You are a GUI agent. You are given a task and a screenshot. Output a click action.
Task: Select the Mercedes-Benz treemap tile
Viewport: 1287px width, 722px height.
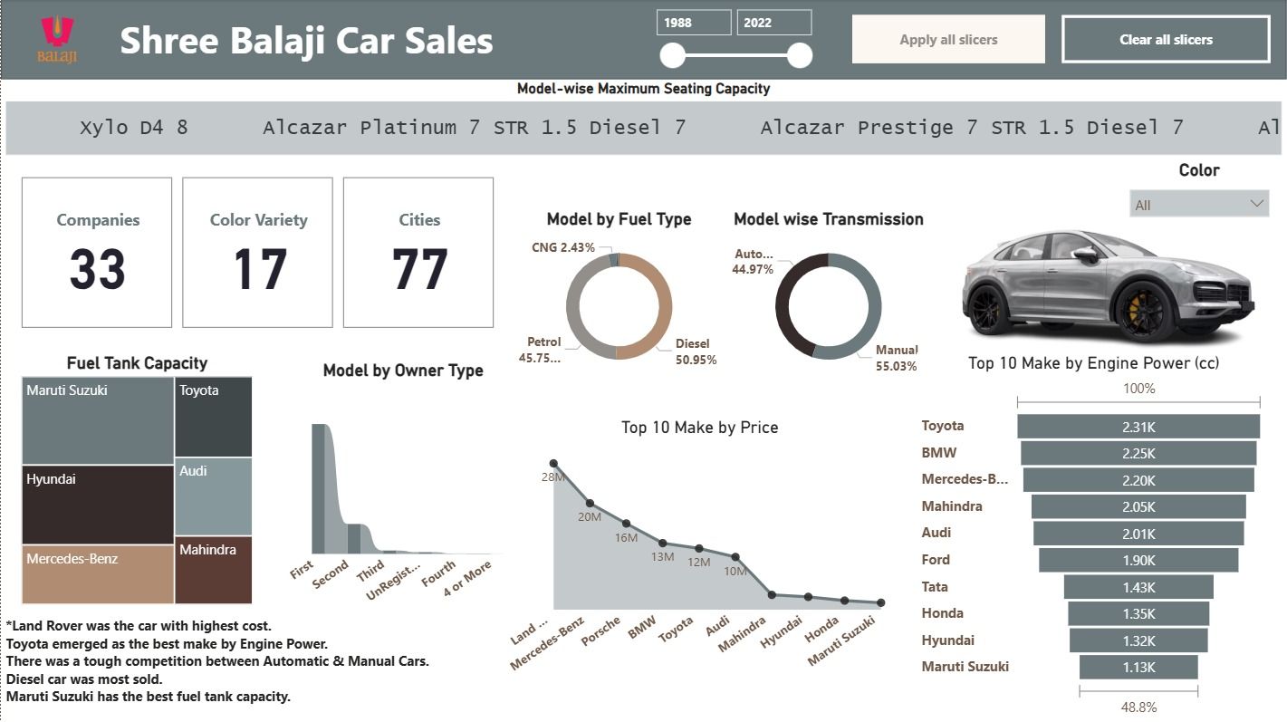coord(97,574)
